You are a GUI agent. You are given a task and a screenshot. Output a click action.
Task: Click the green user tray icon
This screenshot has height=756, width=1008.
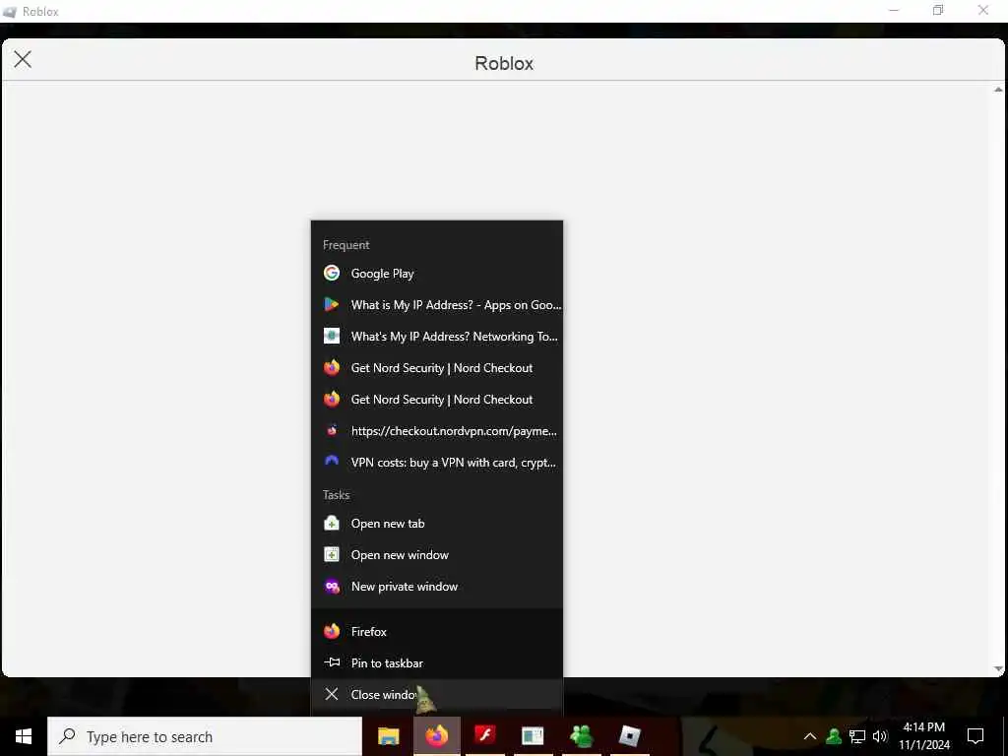pos(834,736)
